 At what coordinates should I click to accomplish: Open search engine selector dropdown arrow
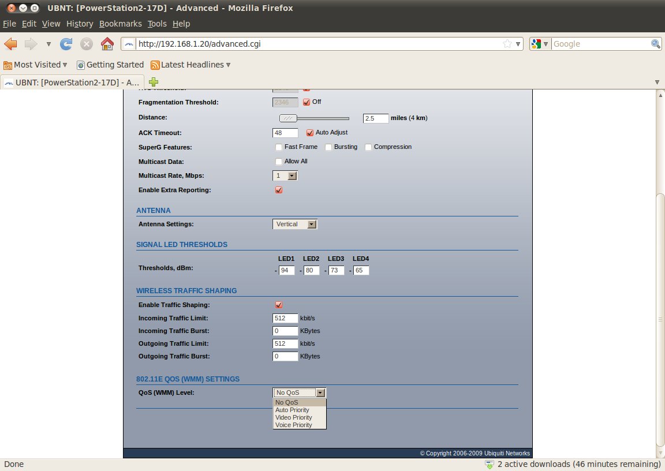pyautogui.click(x=546, y=44)
